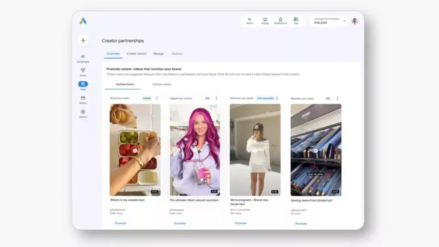
Task: Open the pink-haired creator video thumbnail
Action: coord(195,150)
